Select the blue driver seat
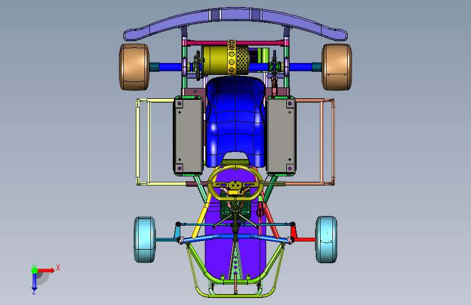Screen dimensions: 471x305 pos(235,120)
